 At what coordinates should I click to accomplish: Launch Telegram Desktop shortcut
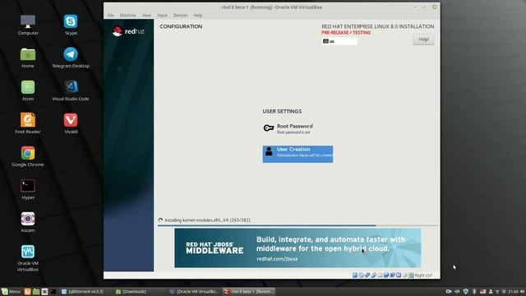71,54
